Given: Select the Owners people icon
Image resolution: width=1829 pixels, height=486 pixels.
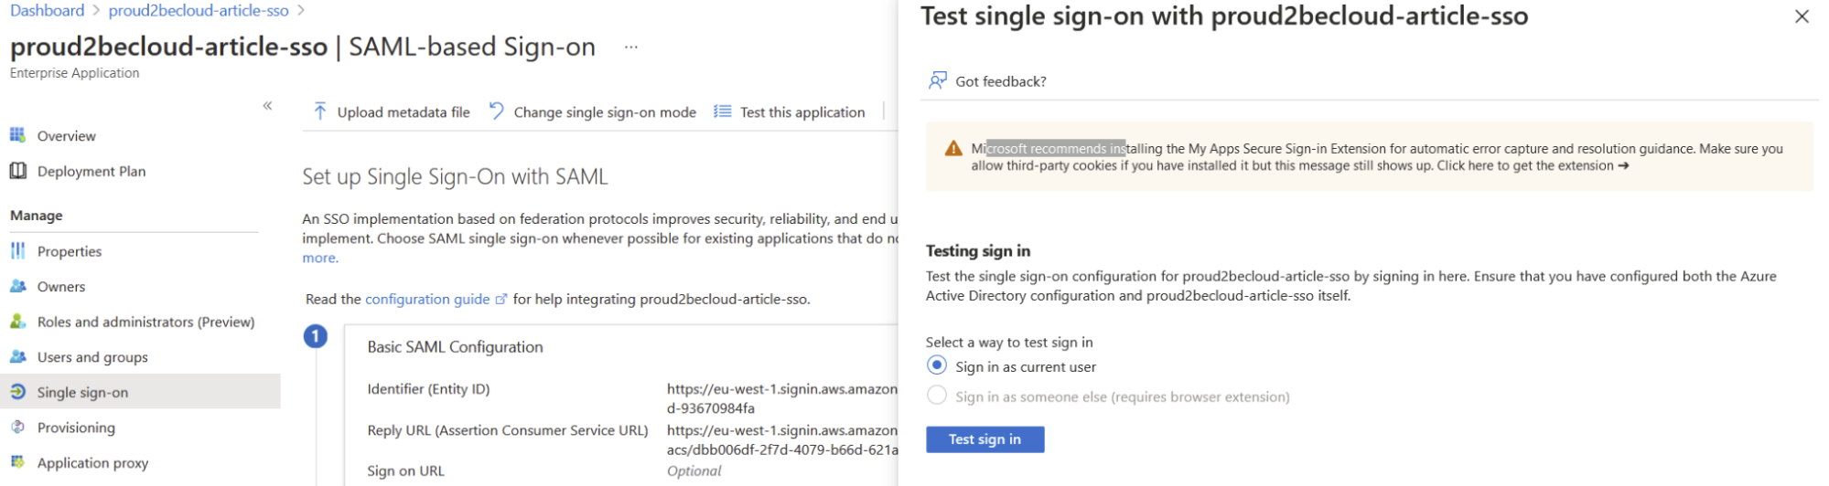Looking at the screenshot, I should coord(17,286).
